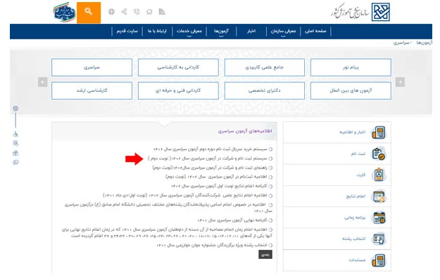The width and height of the screenshot is (440, 280).
Task: Open the RSS feed icon
Action: (162, 12)
